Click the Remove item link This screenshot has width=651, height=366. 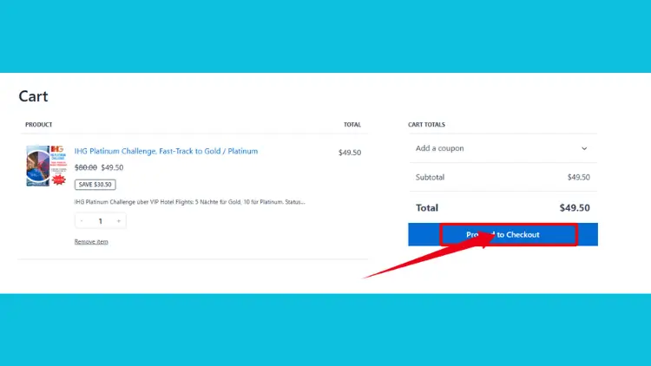click(91, 241)
